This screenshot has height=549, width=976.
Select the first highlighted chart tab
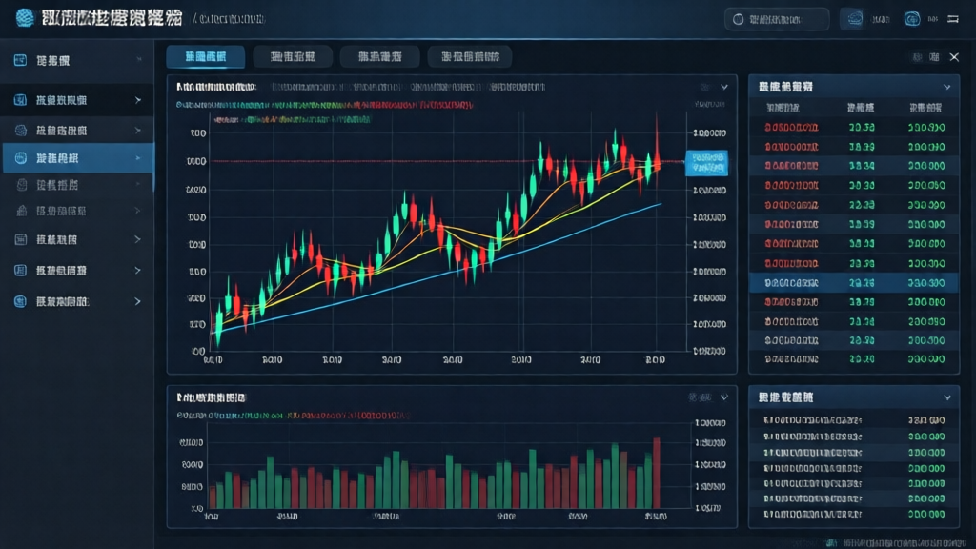click(x=206, y=57)
